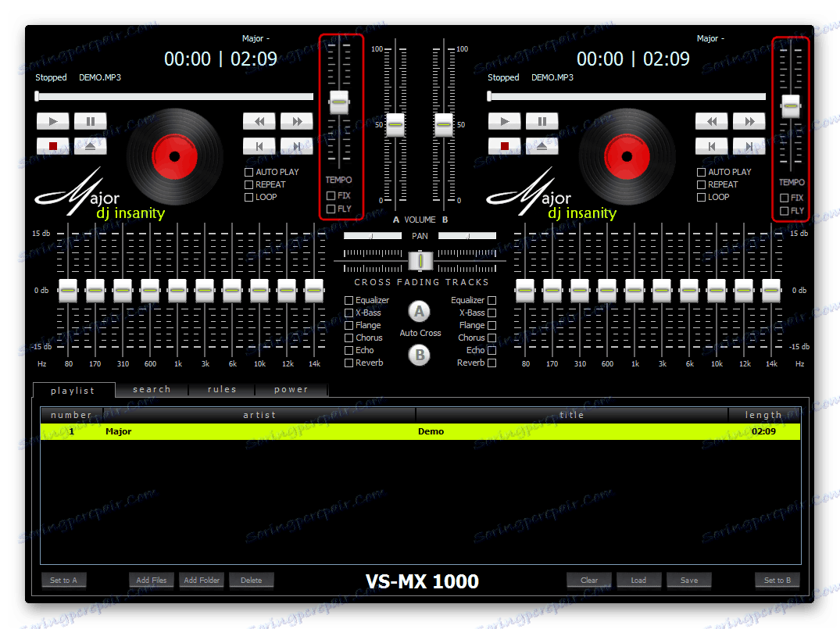Open the rules tab

(x=222, y=389)
